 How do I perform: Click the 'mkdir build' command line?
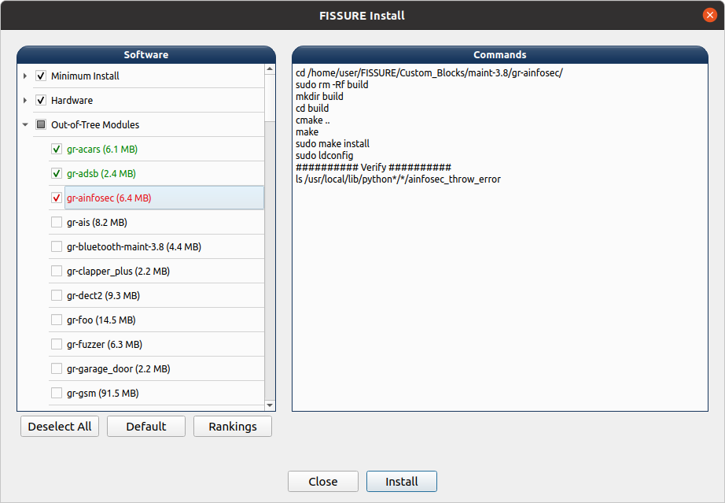click(319, 96)
